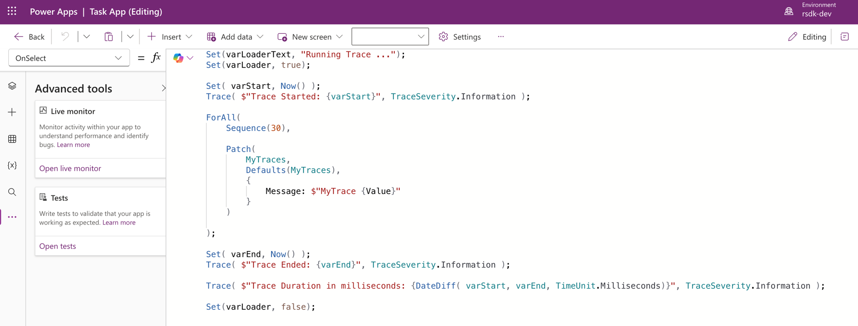Open the Variables icon in sidebar
The height and width of the screenshot is (326, 858).
tap(13, 165)
